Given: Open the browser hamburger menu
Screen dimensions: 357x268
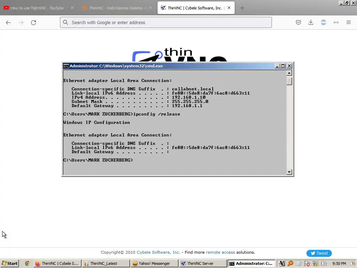Looking at the screenshot, I should pos(349,22).
